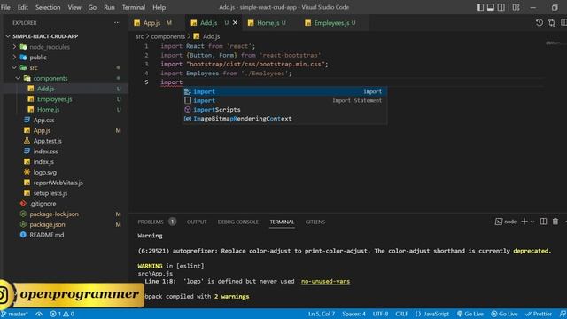Switch to the OUTPUT panel tab
The height and width of the screenshot is (319, 567).
pyautogui.click(x=197, y=222)
